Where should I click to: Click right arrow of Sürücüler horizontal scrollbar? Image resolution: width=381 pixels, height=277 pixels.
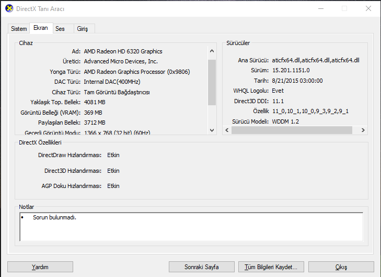(x=364, y=130)
